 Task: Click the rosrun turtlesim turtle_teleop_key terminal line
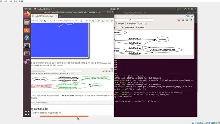click(142, 94)
